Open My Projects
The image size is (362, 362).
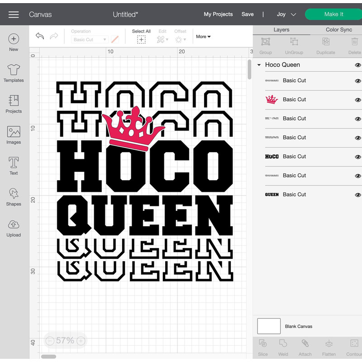pos(218,14)
